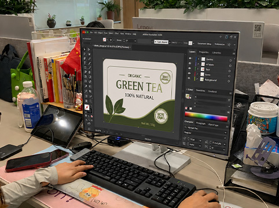The width and height of the screenshot is (279, 208).
Task: Select the Magic Wand tool
Action: point(85,54)
